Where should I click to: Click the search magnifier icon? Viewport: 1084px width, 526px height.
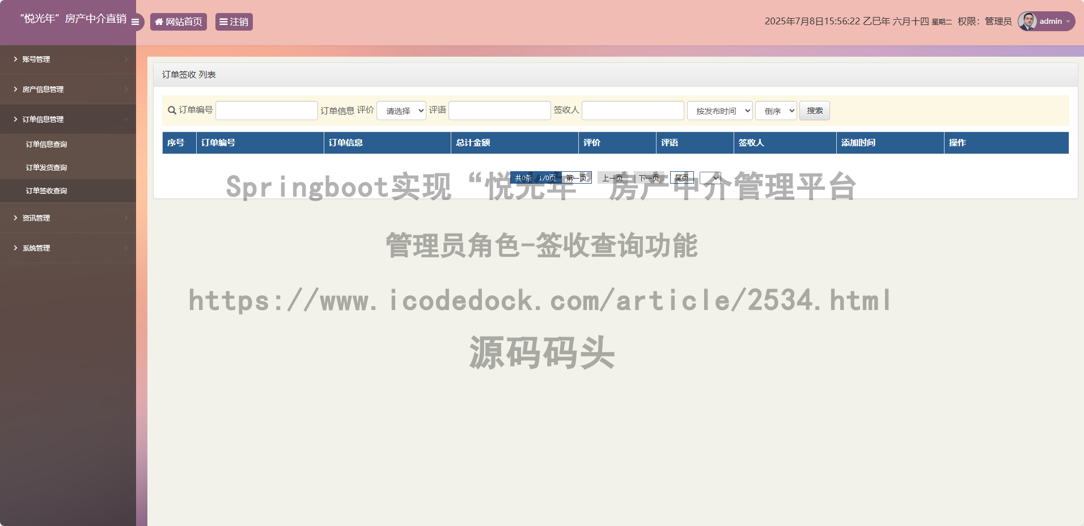coord(172,110)
